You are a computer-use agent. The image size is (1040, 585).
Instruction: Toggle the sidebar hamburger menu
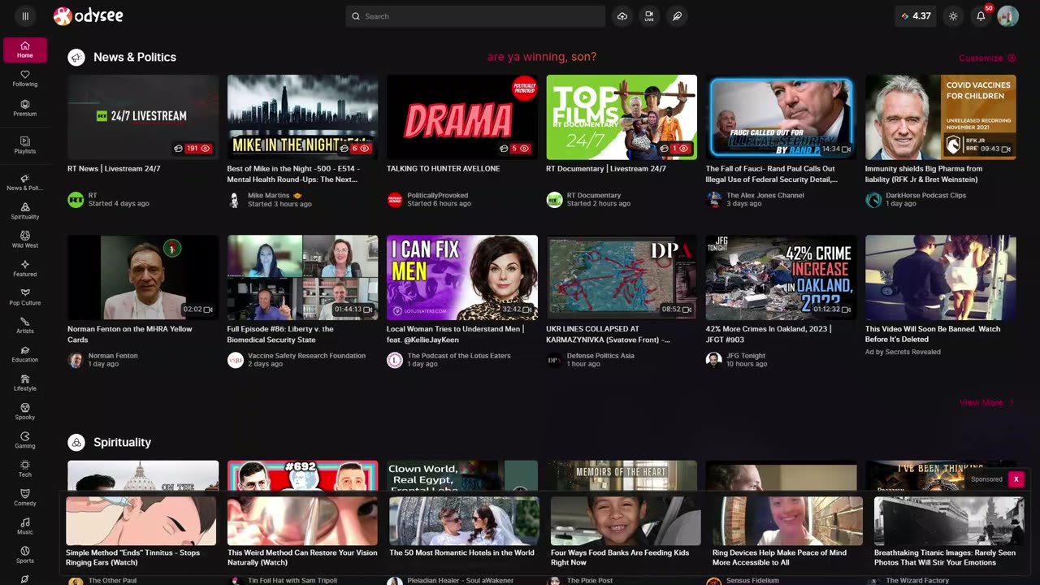pyautogui.click(x=25, y=16)
